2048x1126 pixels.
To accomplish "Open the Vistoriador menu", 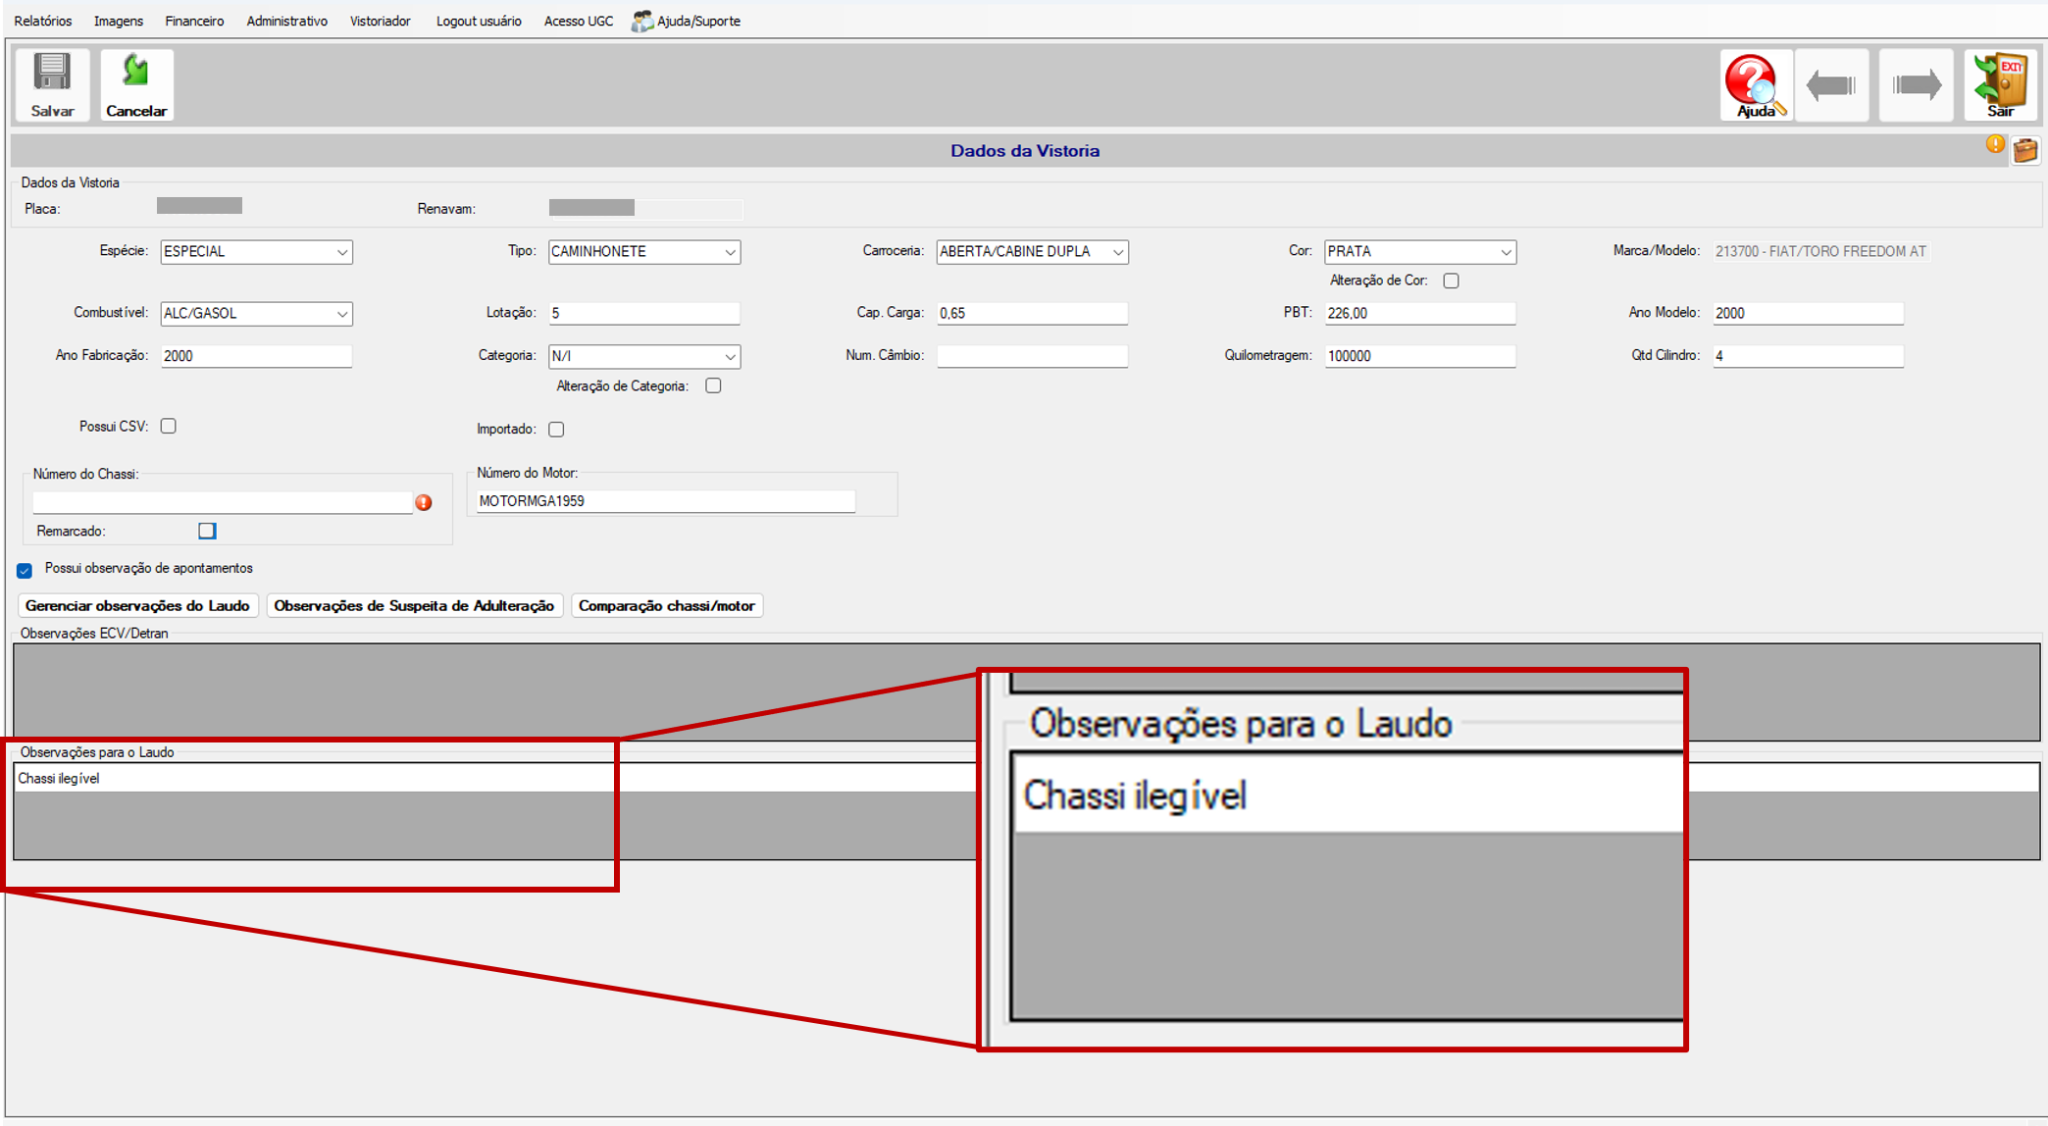I will click(381, 21).
